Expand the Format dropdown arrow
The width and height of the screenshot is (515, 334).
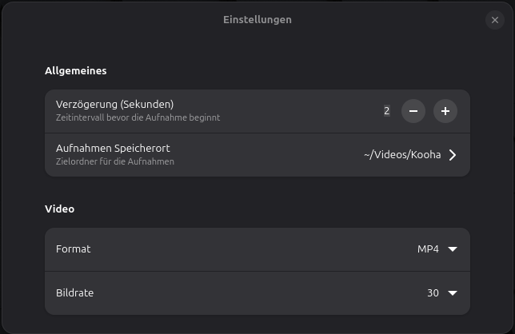point(453,249)
